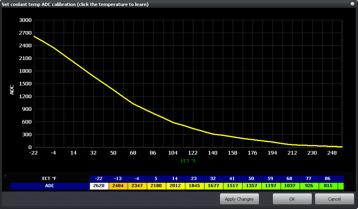
Task: Click the 77 temperature column header
Action: 309,179
